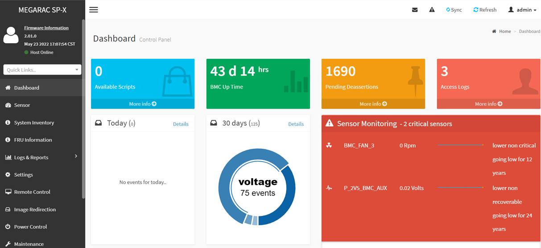
Task: Click the warning alert triangle icon
Action: coord(432,10)
